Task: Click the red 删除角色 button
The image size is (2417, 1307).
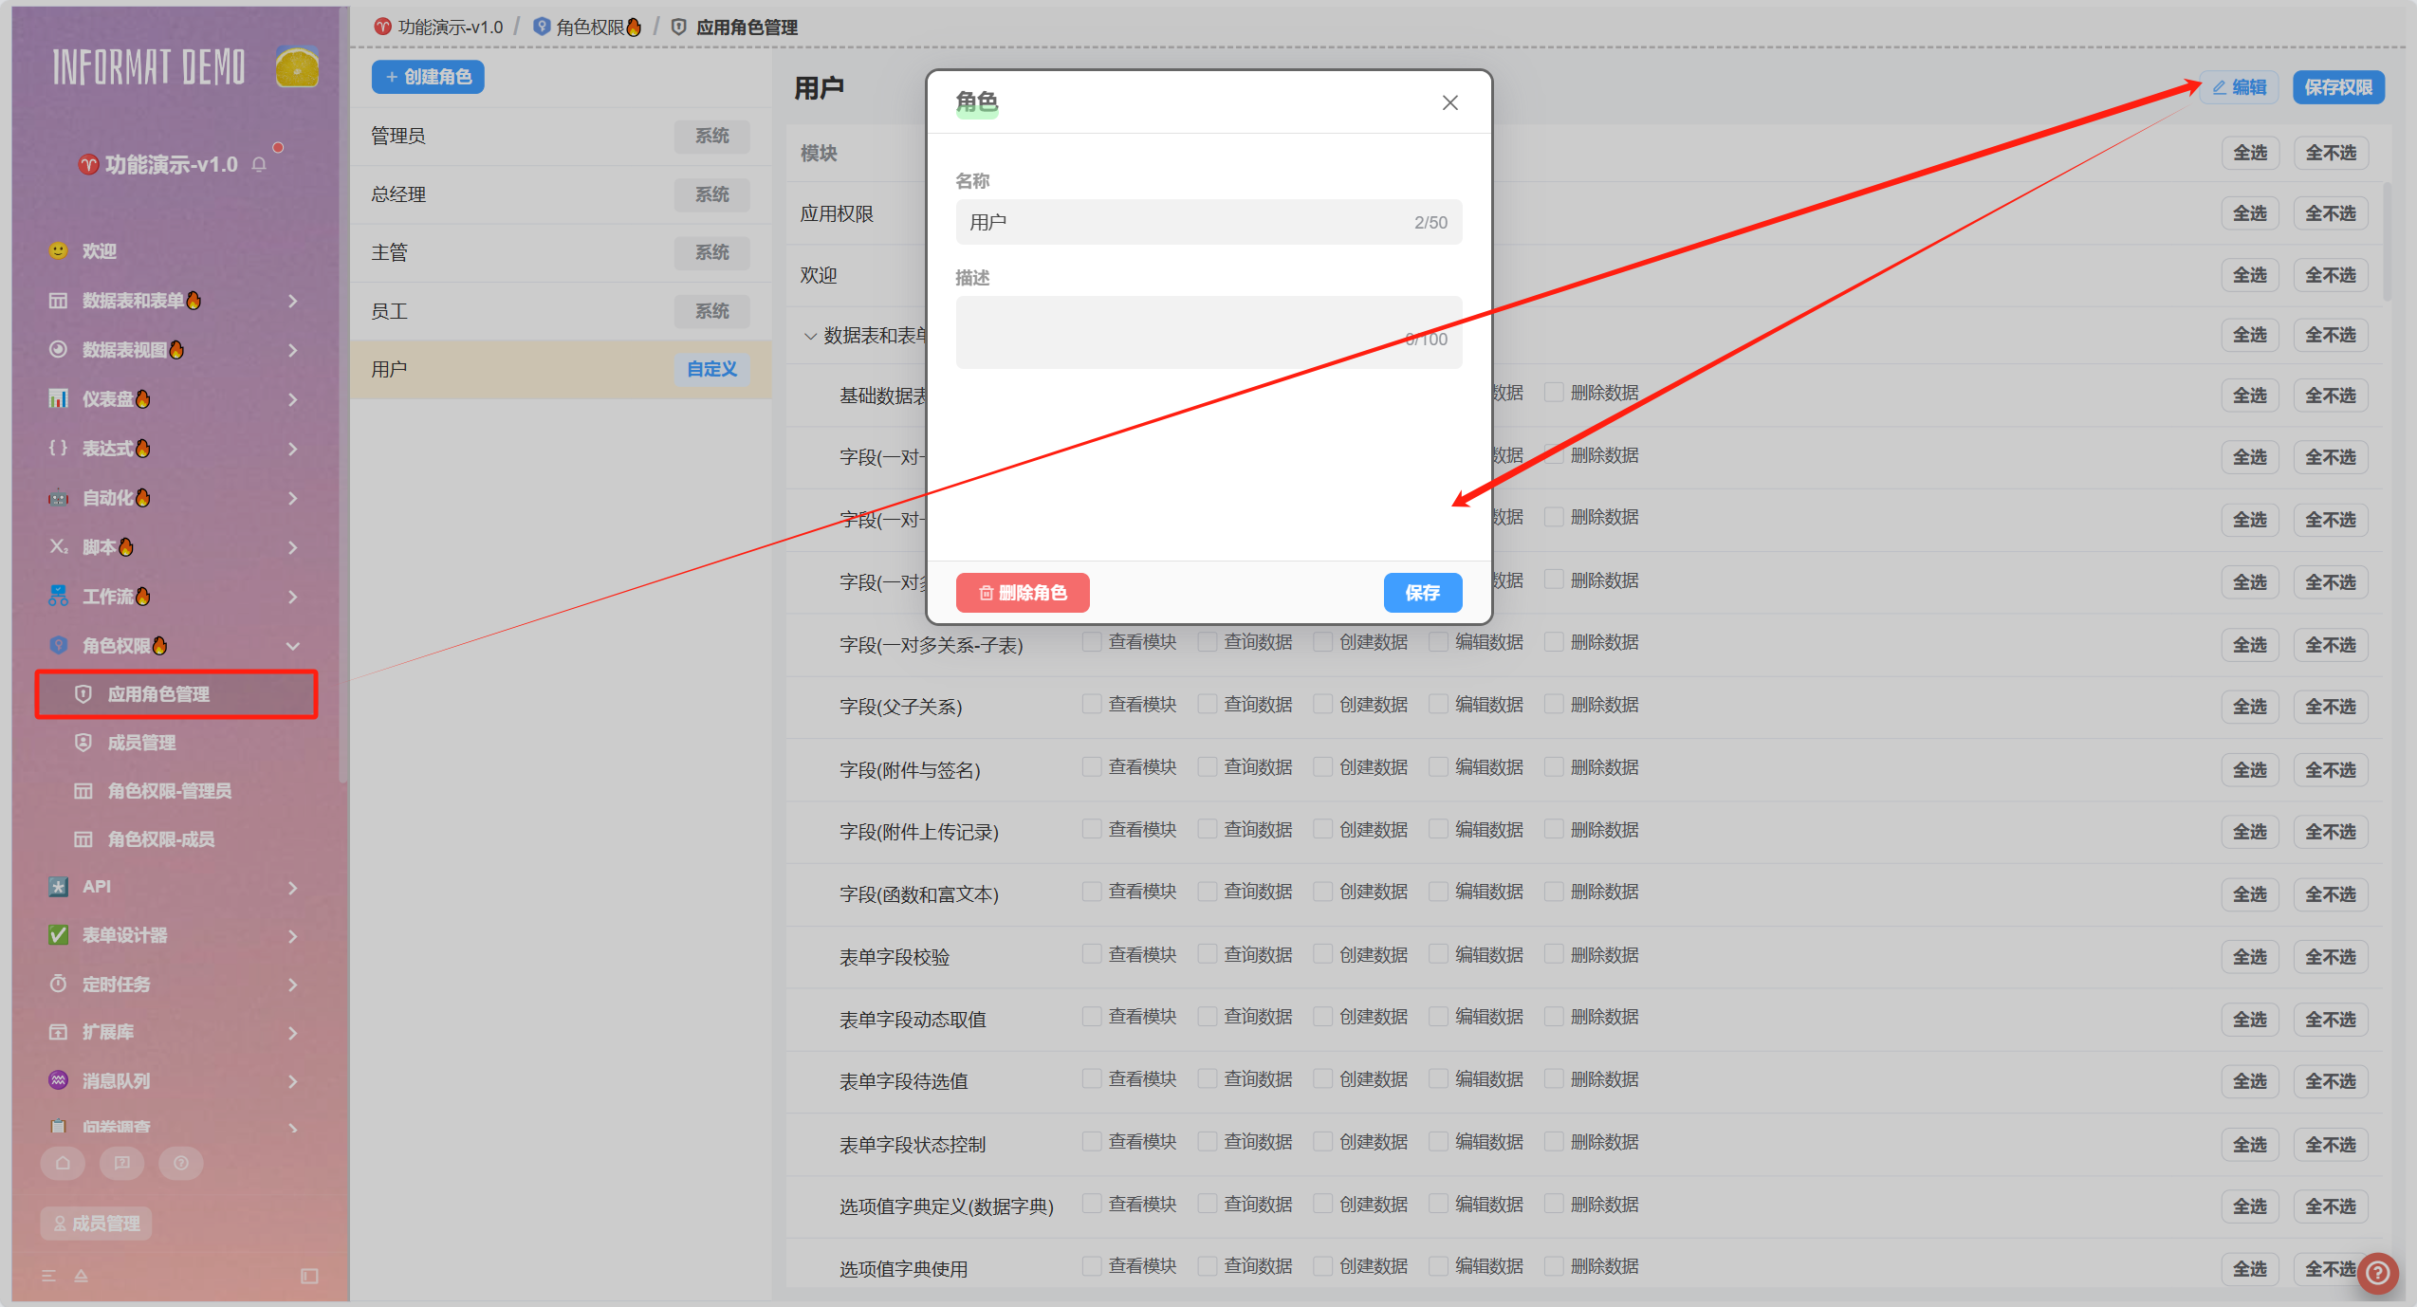Action: coord(1023,593)
